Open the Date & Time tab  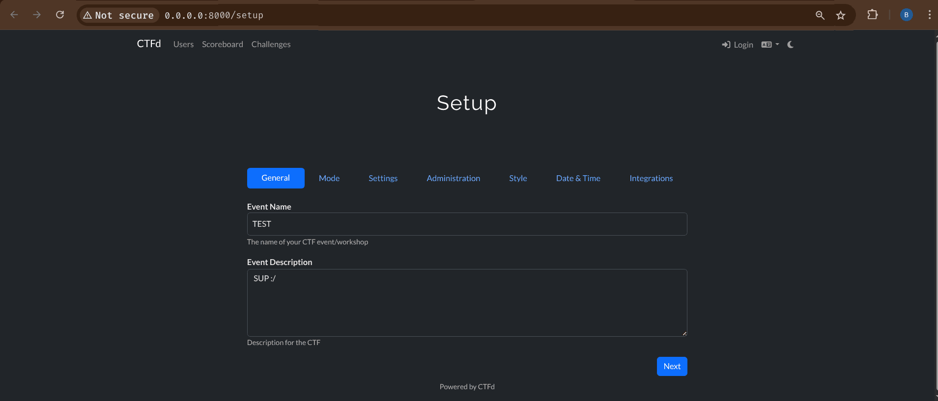pos(578,178)
